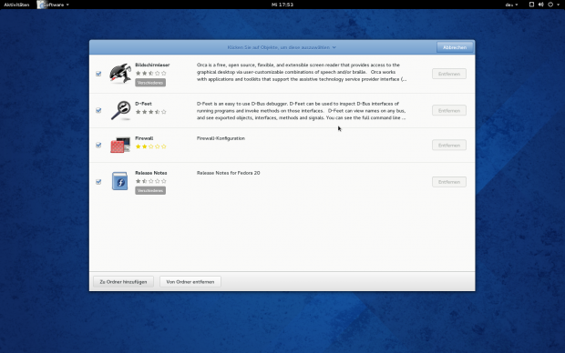Click the Orca Bildschirmleser app icon

[120, 74]
